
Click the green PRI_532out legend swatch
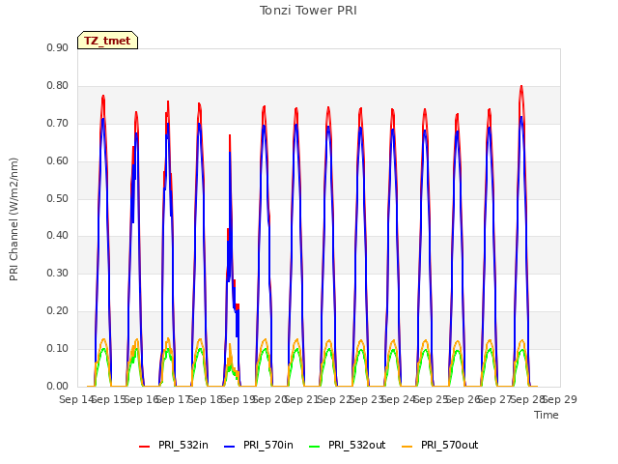click(315, 447)
